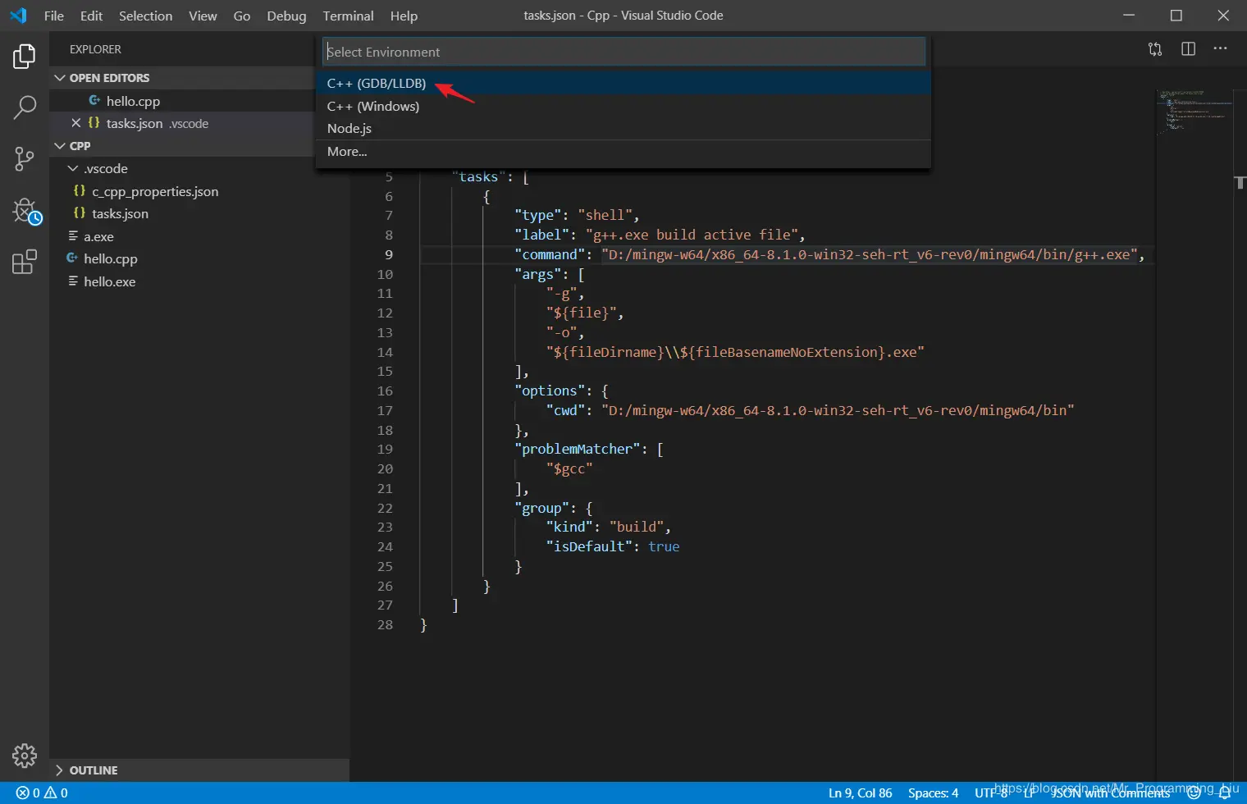Open the Manage gear menu

[25, 756]
